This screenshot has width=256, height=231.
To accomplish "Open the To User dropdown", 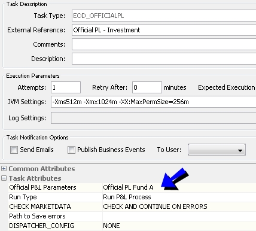I will coord(217,150).
